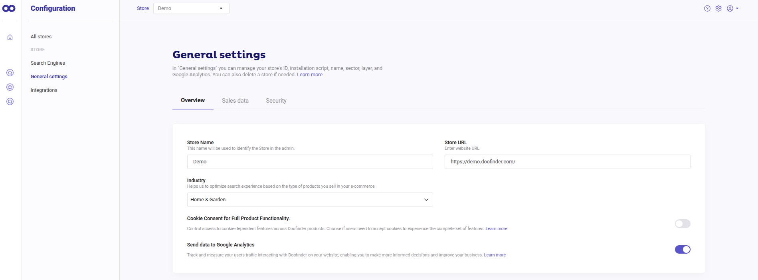
Task: Go to Home via sidebar house icon
Action: click(10, 37)
